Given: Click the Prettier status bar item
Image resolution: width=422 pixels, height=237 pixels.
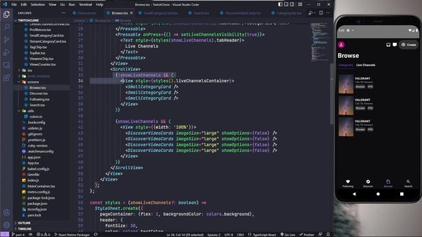Looking at the screenshot, I should click(x=307, y=234).
